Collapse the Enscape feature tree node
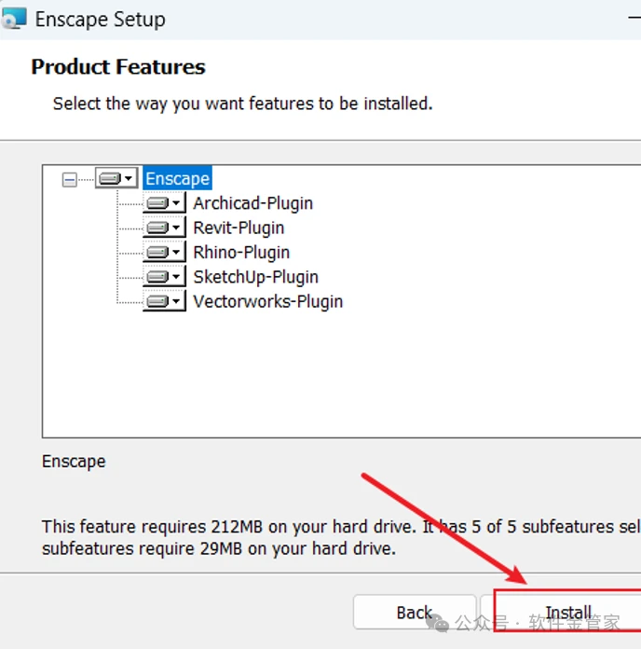The image size is (641, 649). click(70, 179)
